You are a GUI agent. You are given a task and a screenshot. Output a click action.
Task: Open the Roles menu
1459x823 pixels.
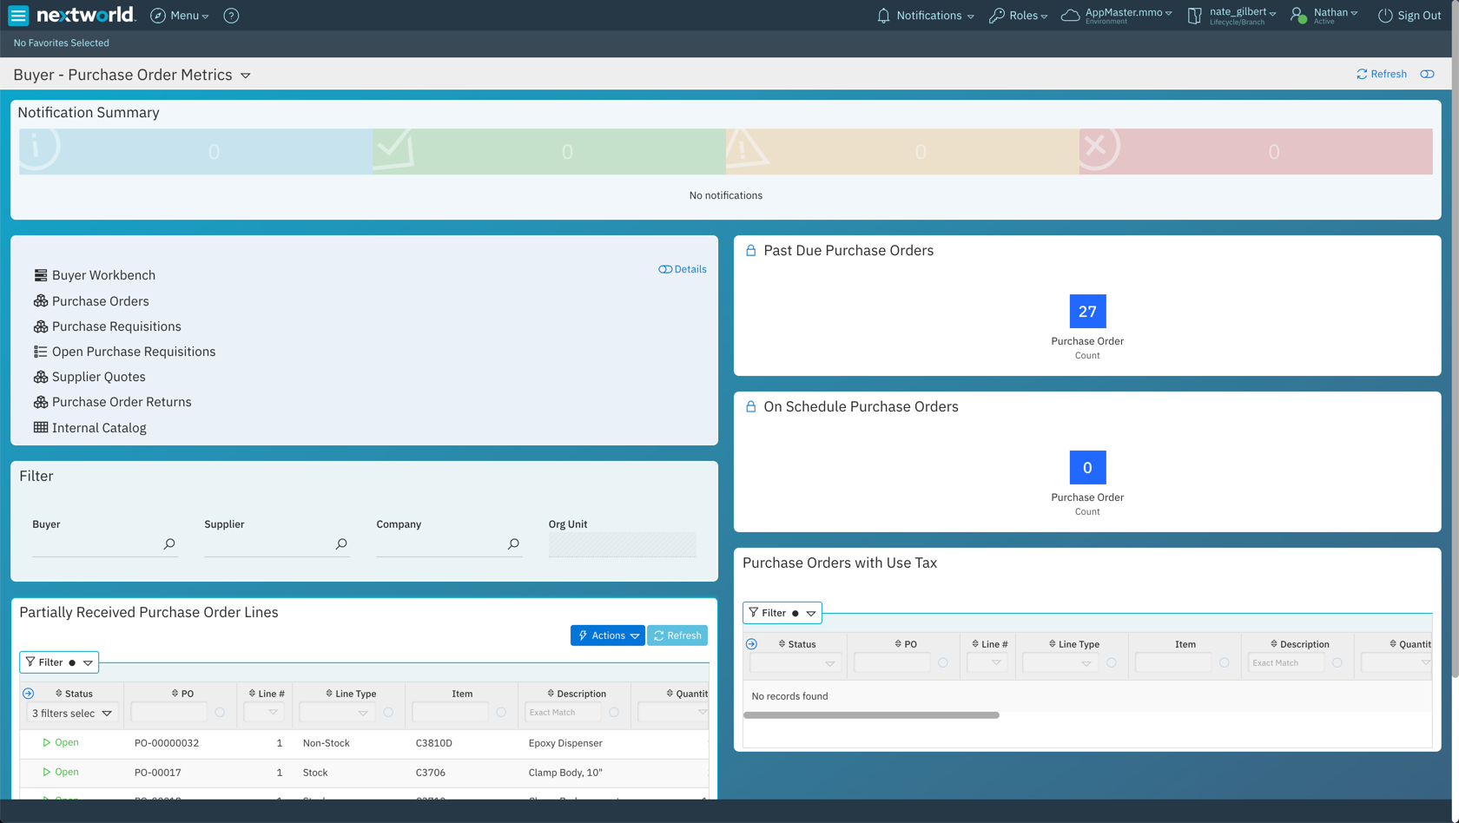tap(1018, 15)
